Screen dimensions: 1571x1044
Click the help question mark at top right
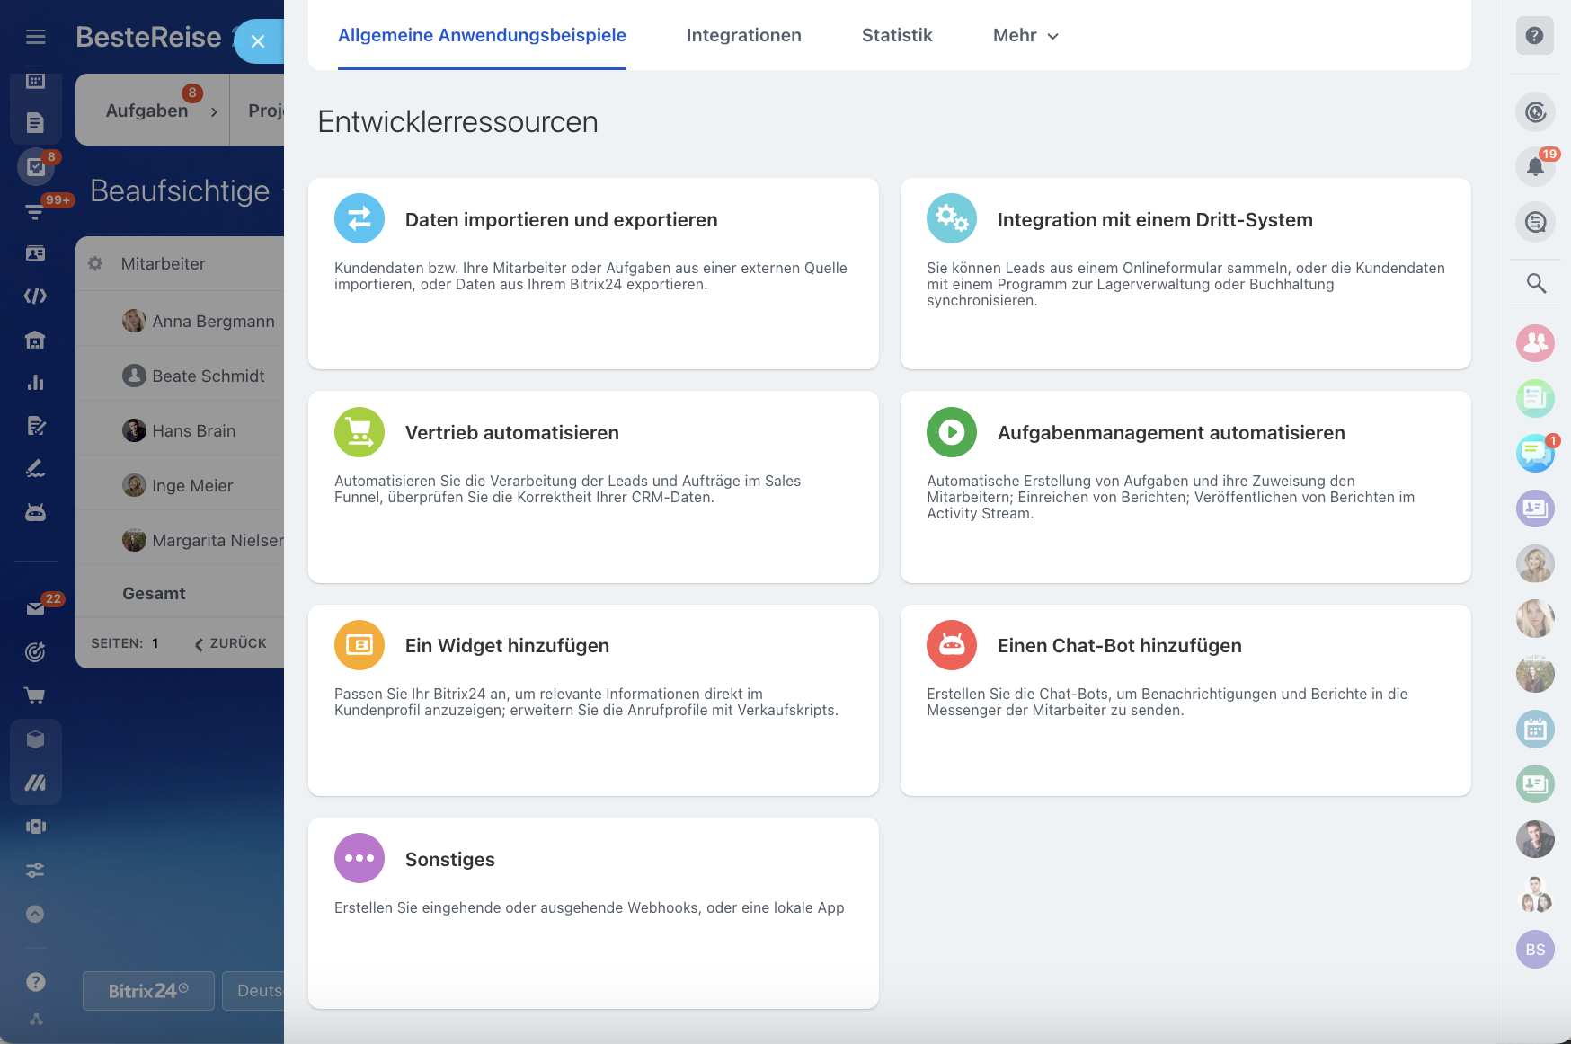click(1535, 36)
